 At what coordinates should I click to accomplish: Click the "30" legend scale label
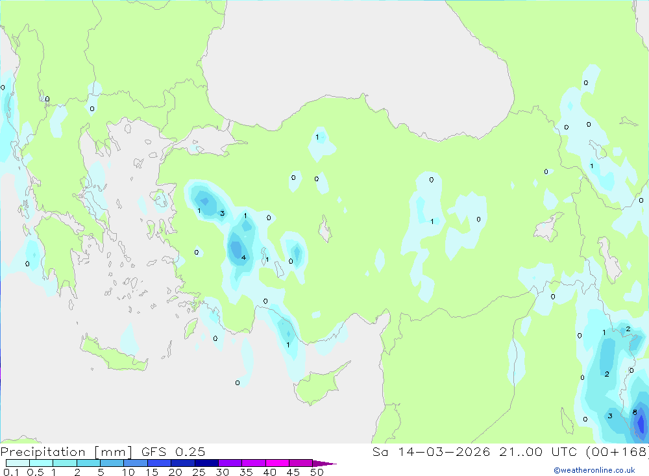pyautogui.click(x=222, y=472)
